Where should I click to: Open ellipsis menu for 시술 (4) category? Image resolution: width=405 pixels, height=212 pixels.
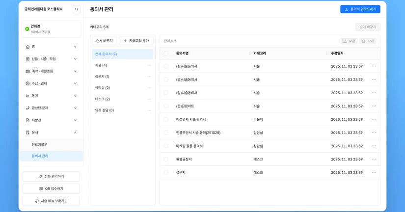pyautogui.click(x=149, y=65)
